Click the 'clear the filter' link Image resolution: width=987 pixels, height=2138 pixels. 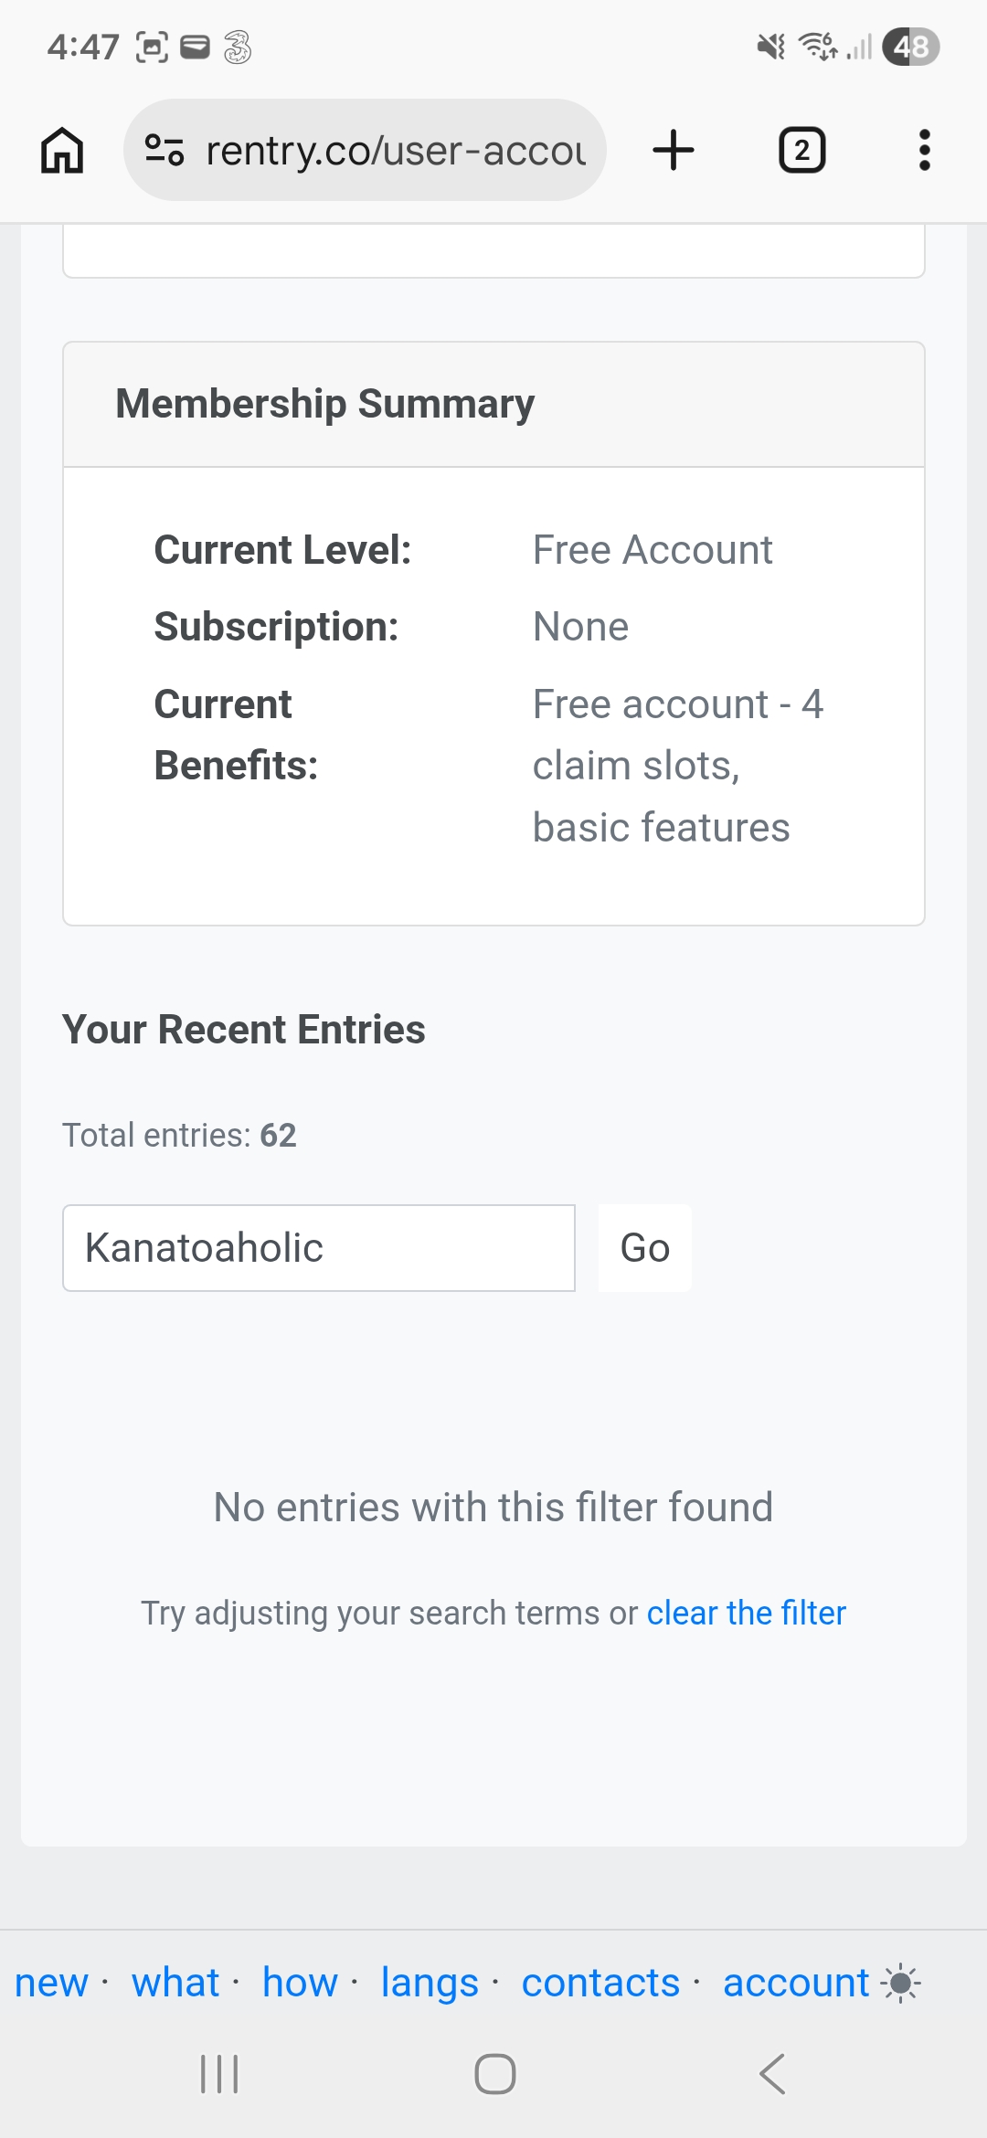click(747, 1614)
